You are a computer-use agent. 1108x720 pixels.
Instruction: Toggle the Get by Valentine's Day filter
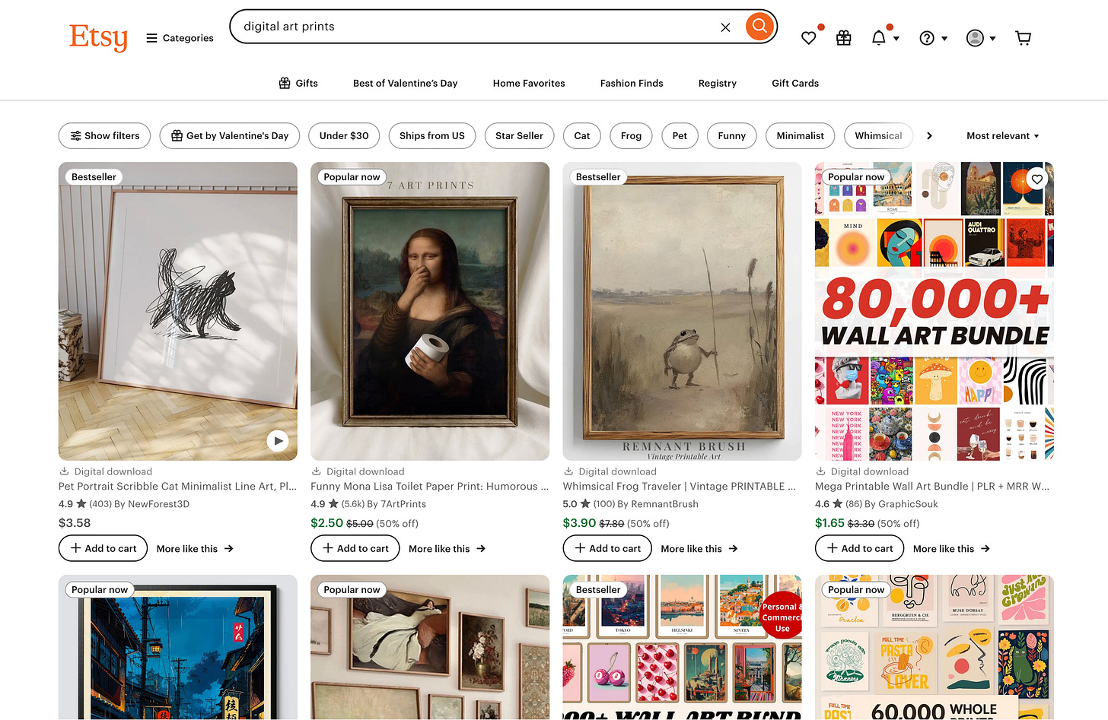[230, 136]
